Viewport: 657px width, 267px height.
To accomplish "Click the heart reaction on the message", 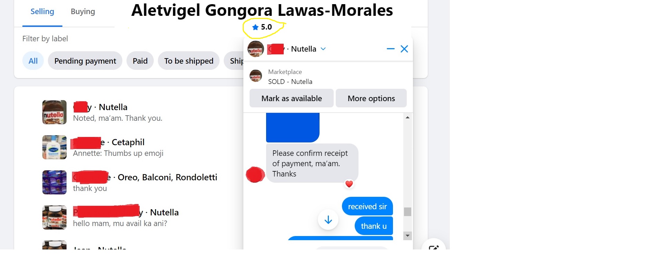I will pyautogui.click(x=349, y=184).
